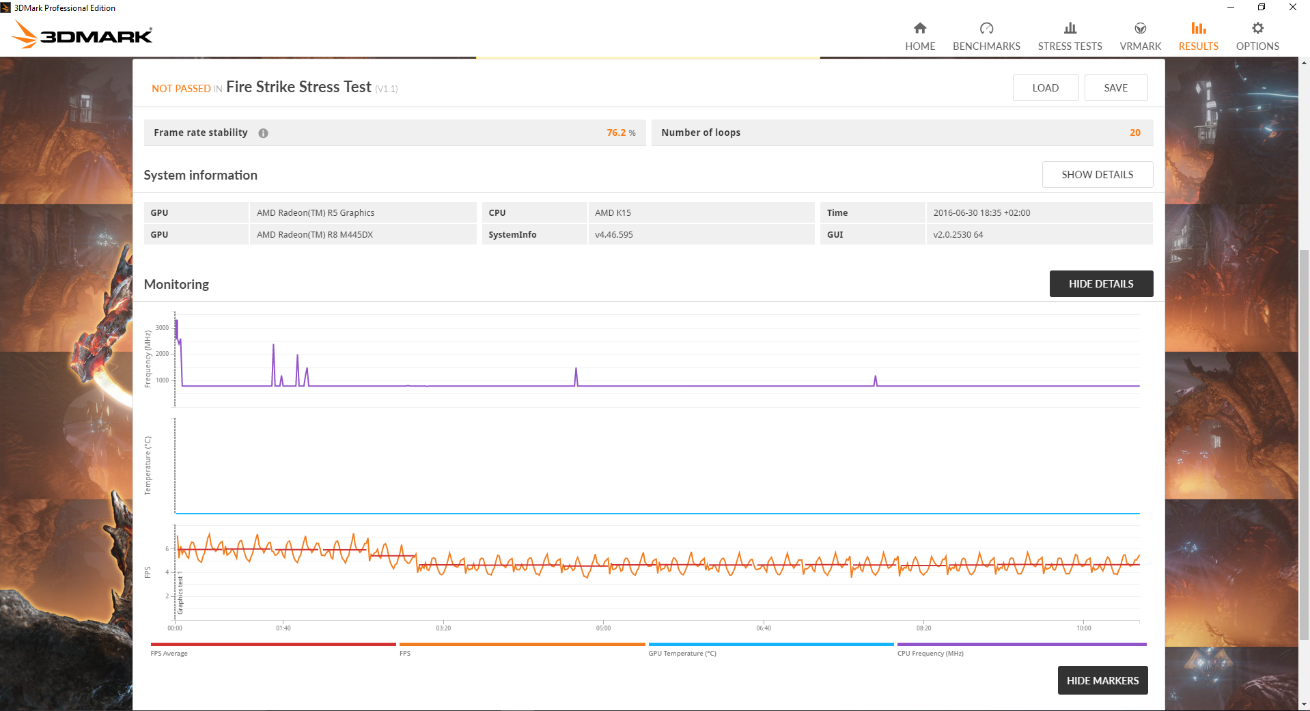
Task: Toggle the FPS Average legend series
Action: (x=273, y=645)
